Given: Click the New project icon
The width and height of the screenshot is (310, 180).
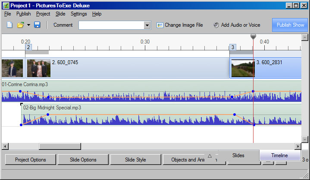Looking at the screenshot, I should pos(9,25).
